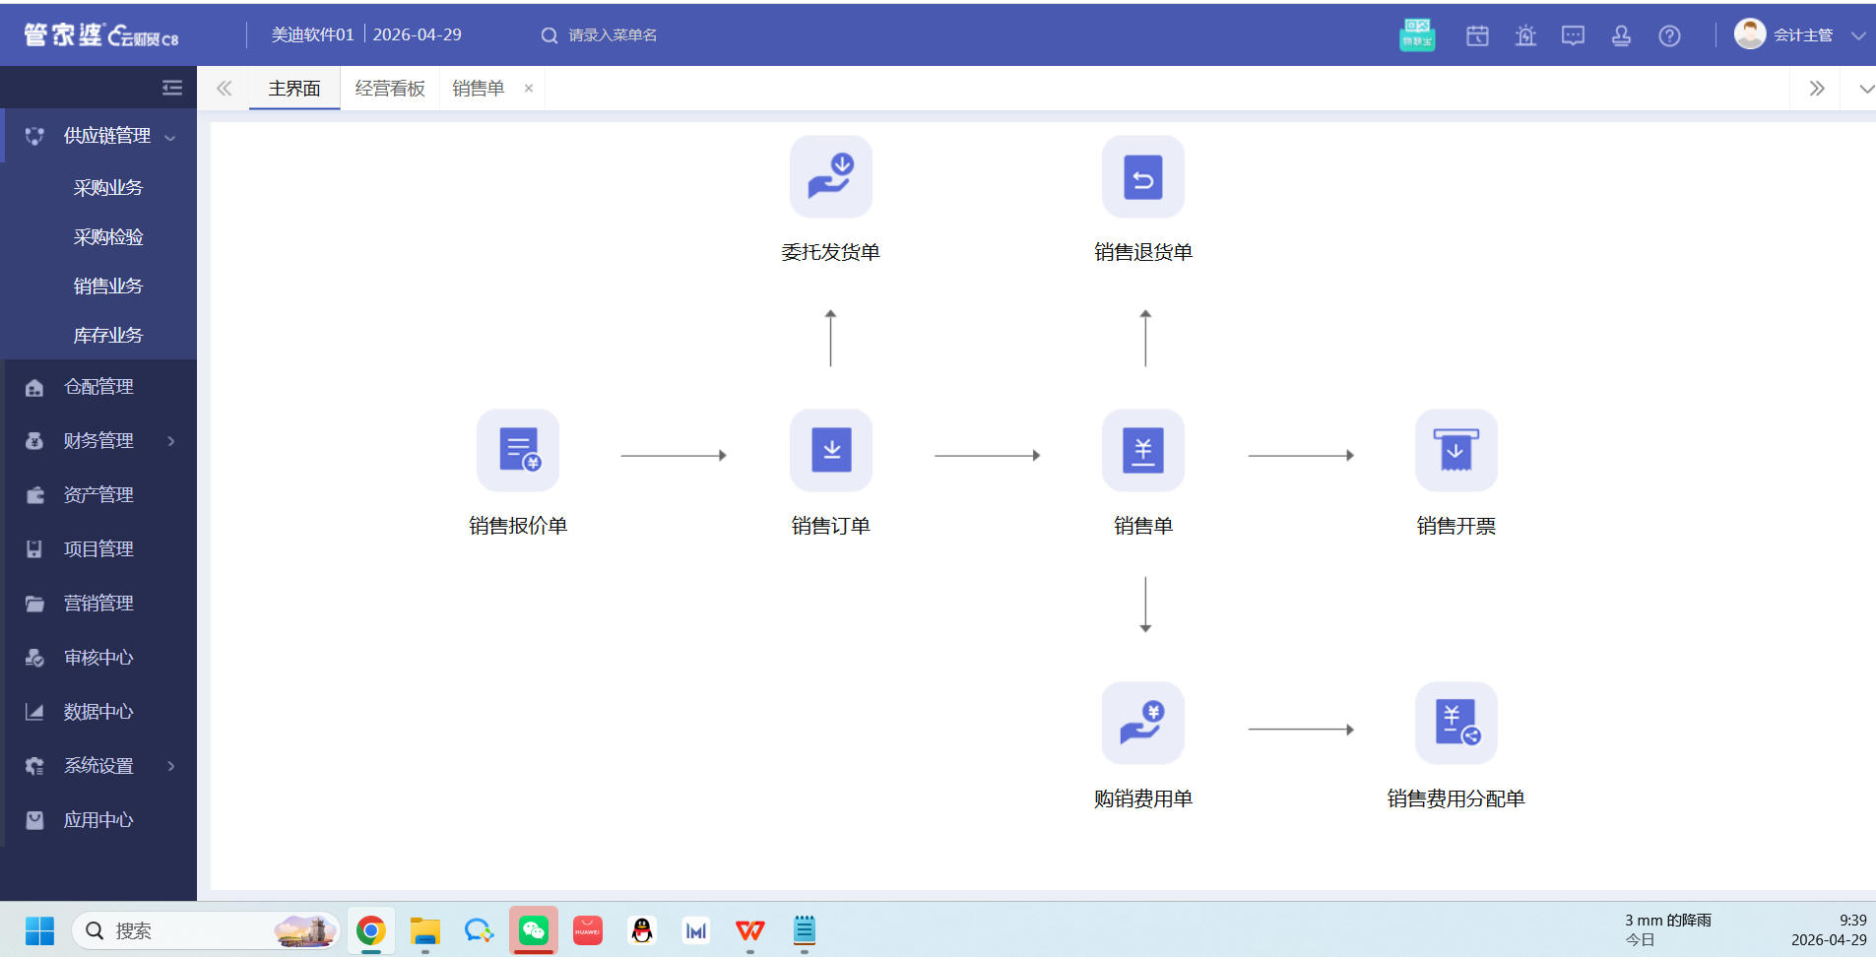The height and width of the screenshot is (957, 1876).
Task: Click the help question mark icon
Action: [1669, 35]
